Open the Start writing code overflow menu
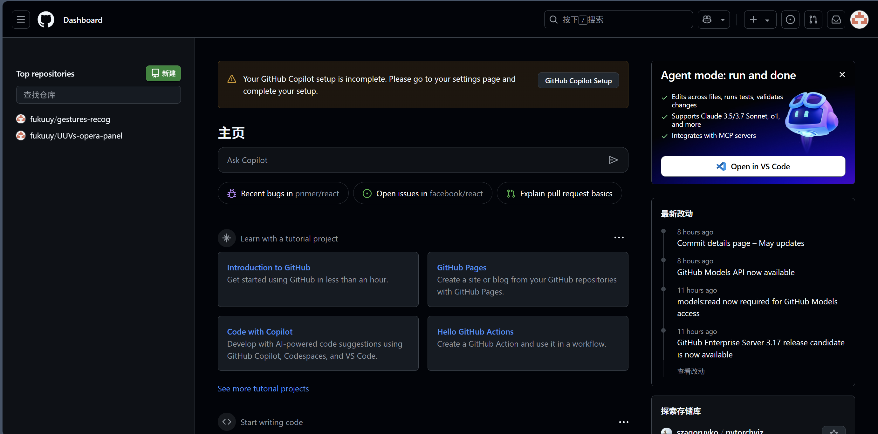Viewport: 878px width, 434px height. pos(623,422)
